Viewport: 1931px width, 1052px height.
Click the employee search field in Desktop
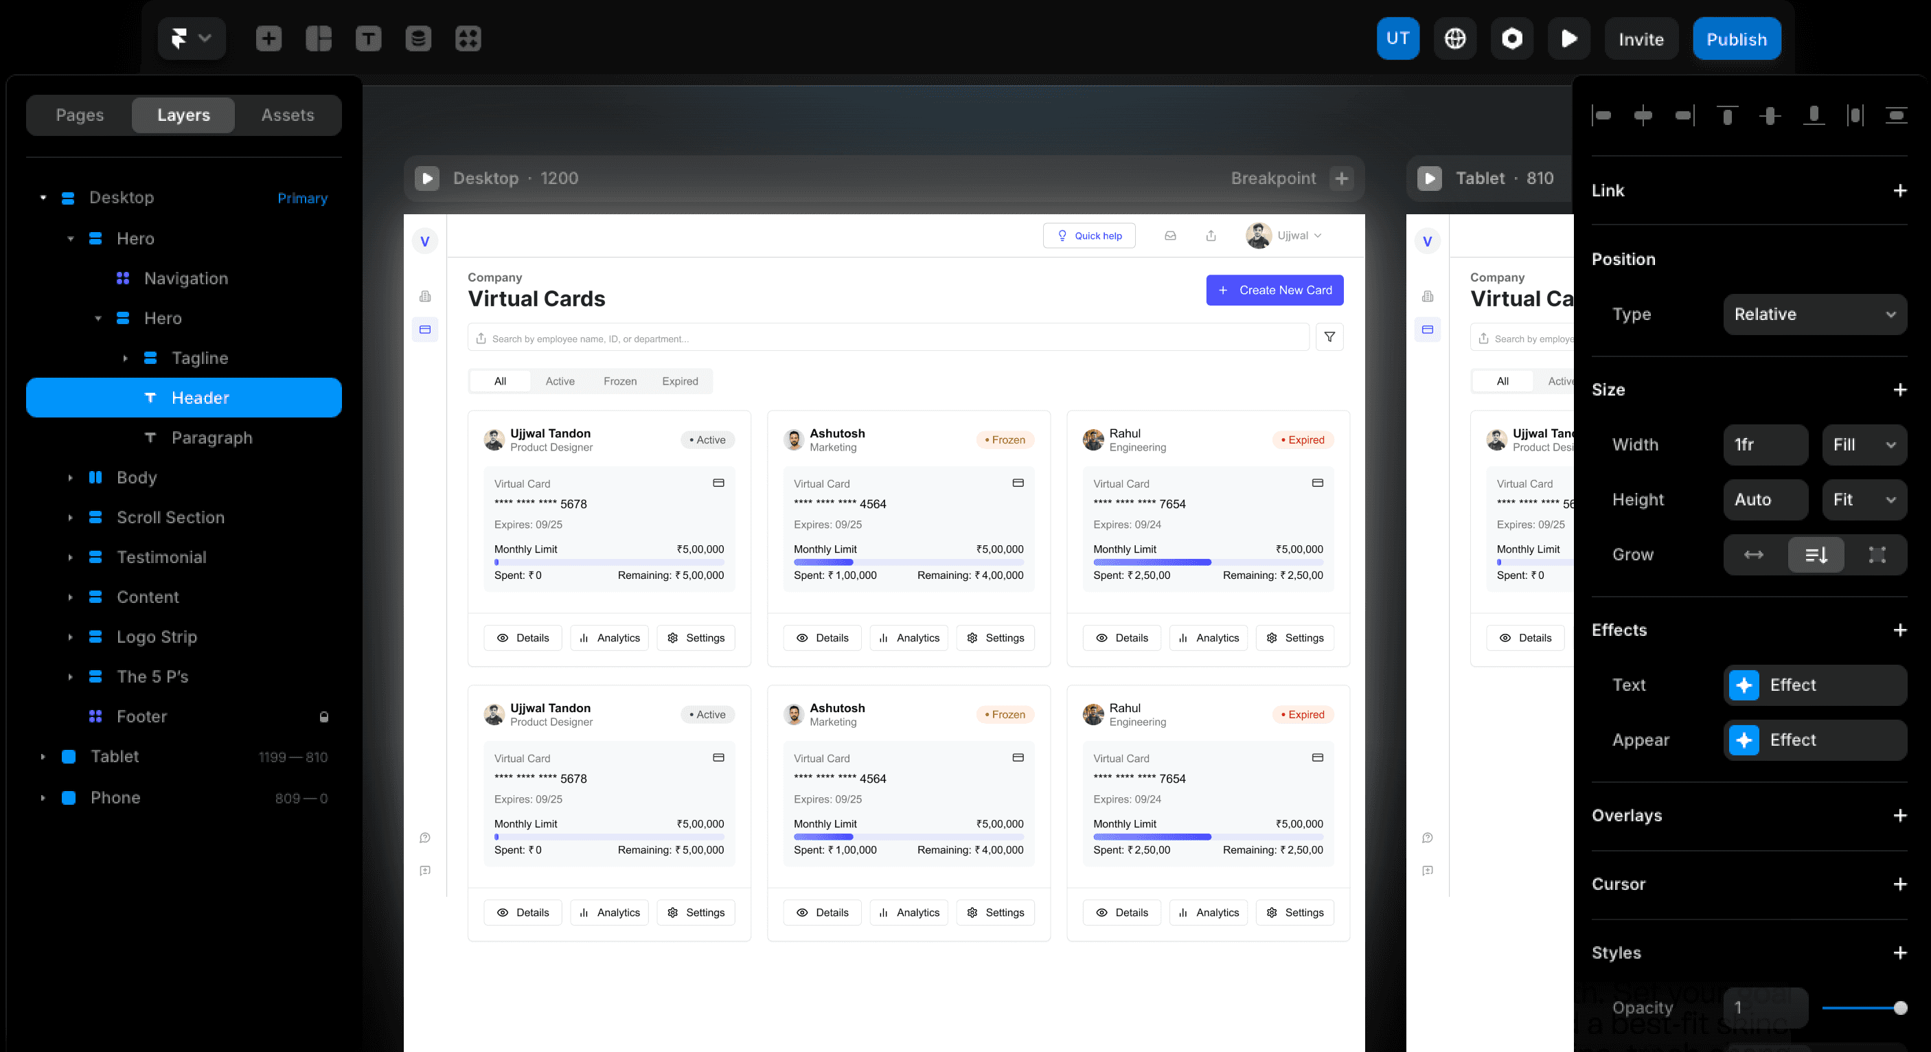(x=889, y=338)
